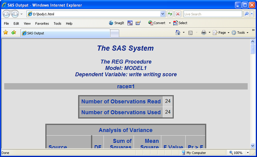Click the green Refresh button
This screenshot has height=157, width=257.
170,14
